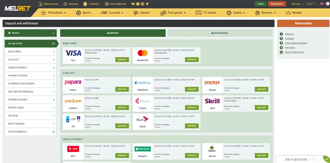Open the Terms and Conditions link
Screen dimensions: 330x163
pyautogui.click(x=296, y=43)
